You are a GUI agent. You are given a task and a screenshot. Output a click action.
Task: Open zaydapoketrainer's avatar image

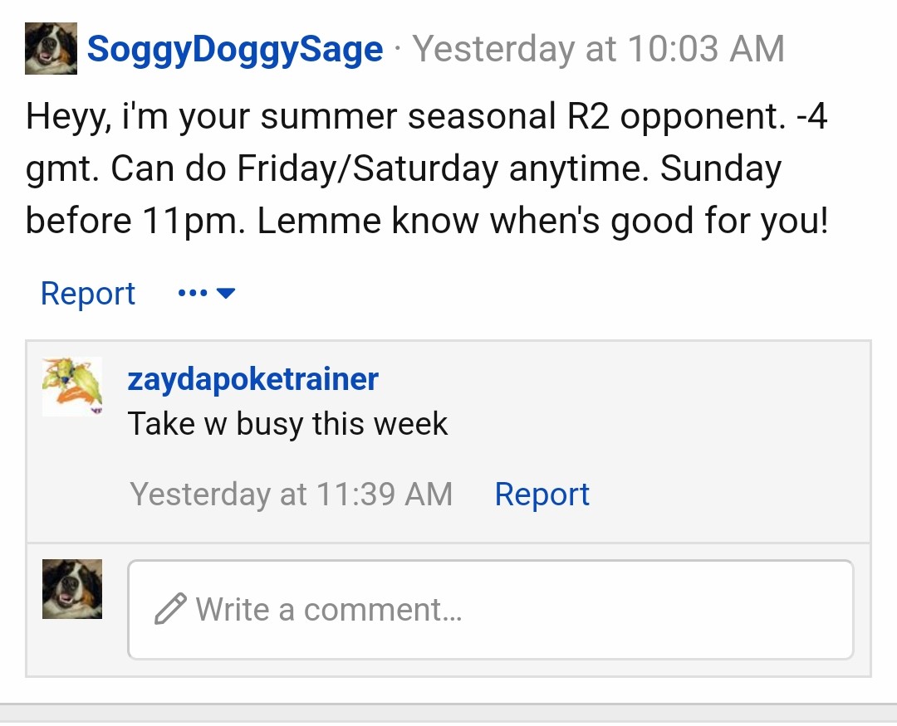click(72, 387)
